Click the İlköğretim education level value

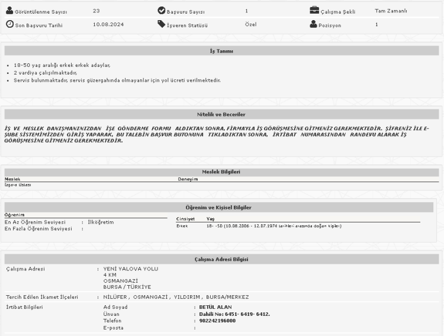pos(100,222)
